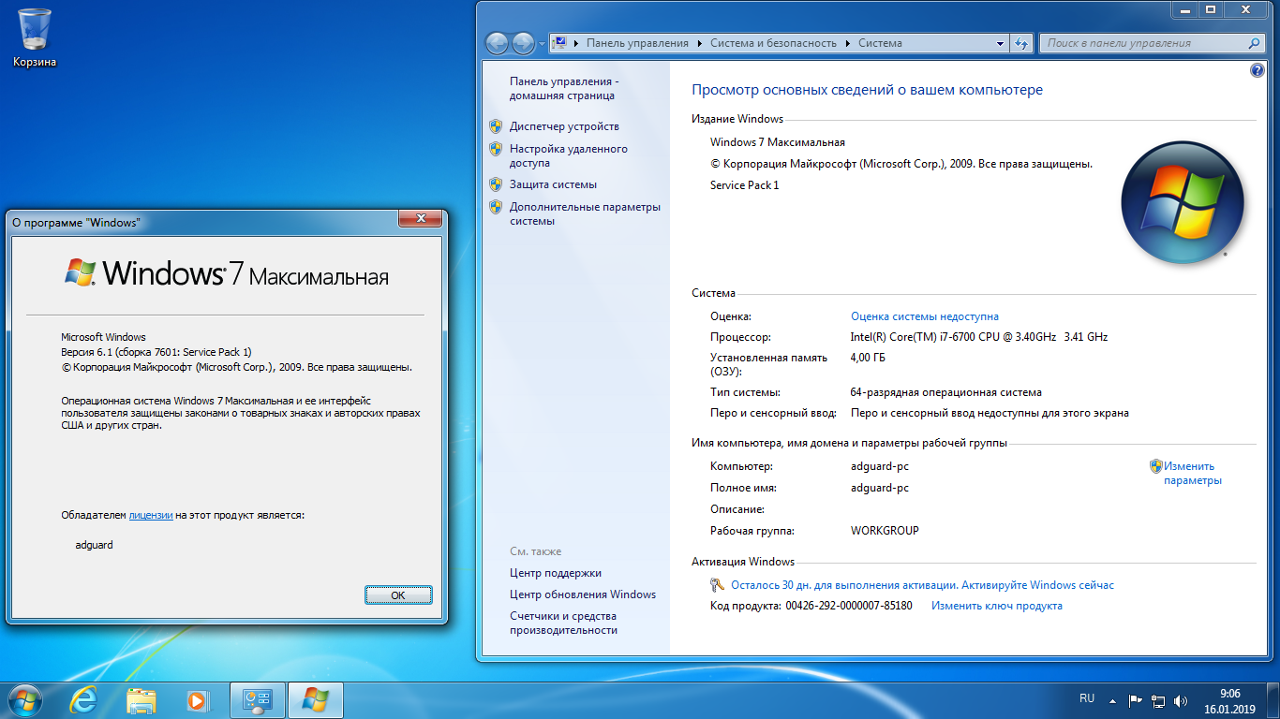This screenshot has width=1280, height=719.
Task: Click the shield icon beside Диспетчер устройств
Action: (x=496, y=126)
